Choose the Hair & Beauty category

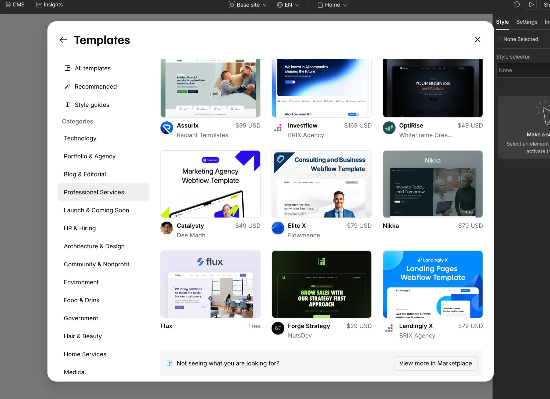104,336
